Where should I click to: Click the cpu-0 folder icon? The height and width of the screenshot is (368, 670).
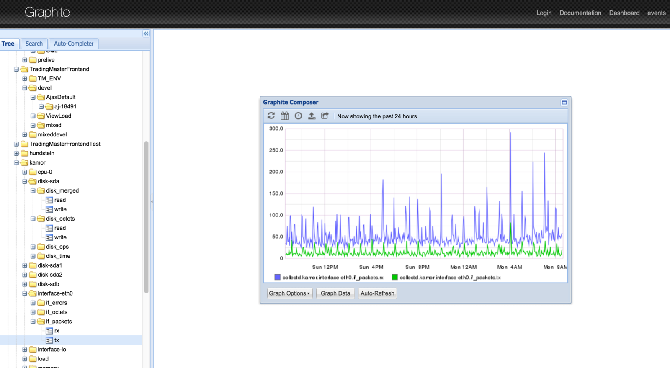(x=33, y=172)
